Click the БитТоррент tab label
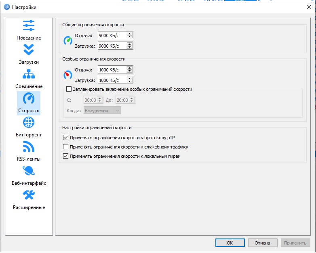The height and width of the screenshot is (253, 316). click(29, 135)
